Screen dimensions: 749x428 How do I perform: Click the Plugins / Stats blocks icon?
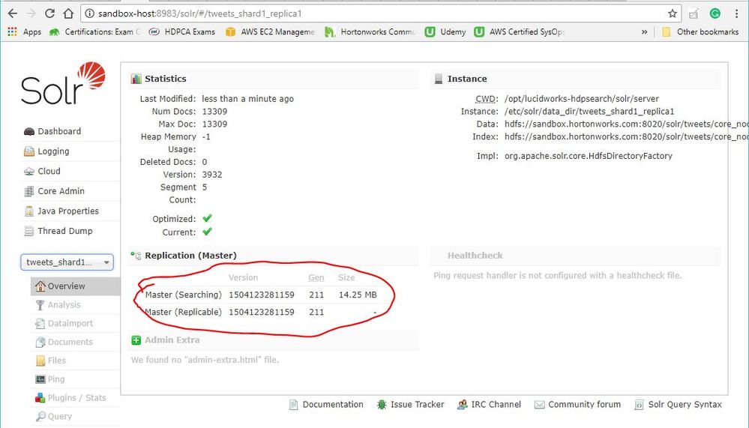[x=40, y=398]
